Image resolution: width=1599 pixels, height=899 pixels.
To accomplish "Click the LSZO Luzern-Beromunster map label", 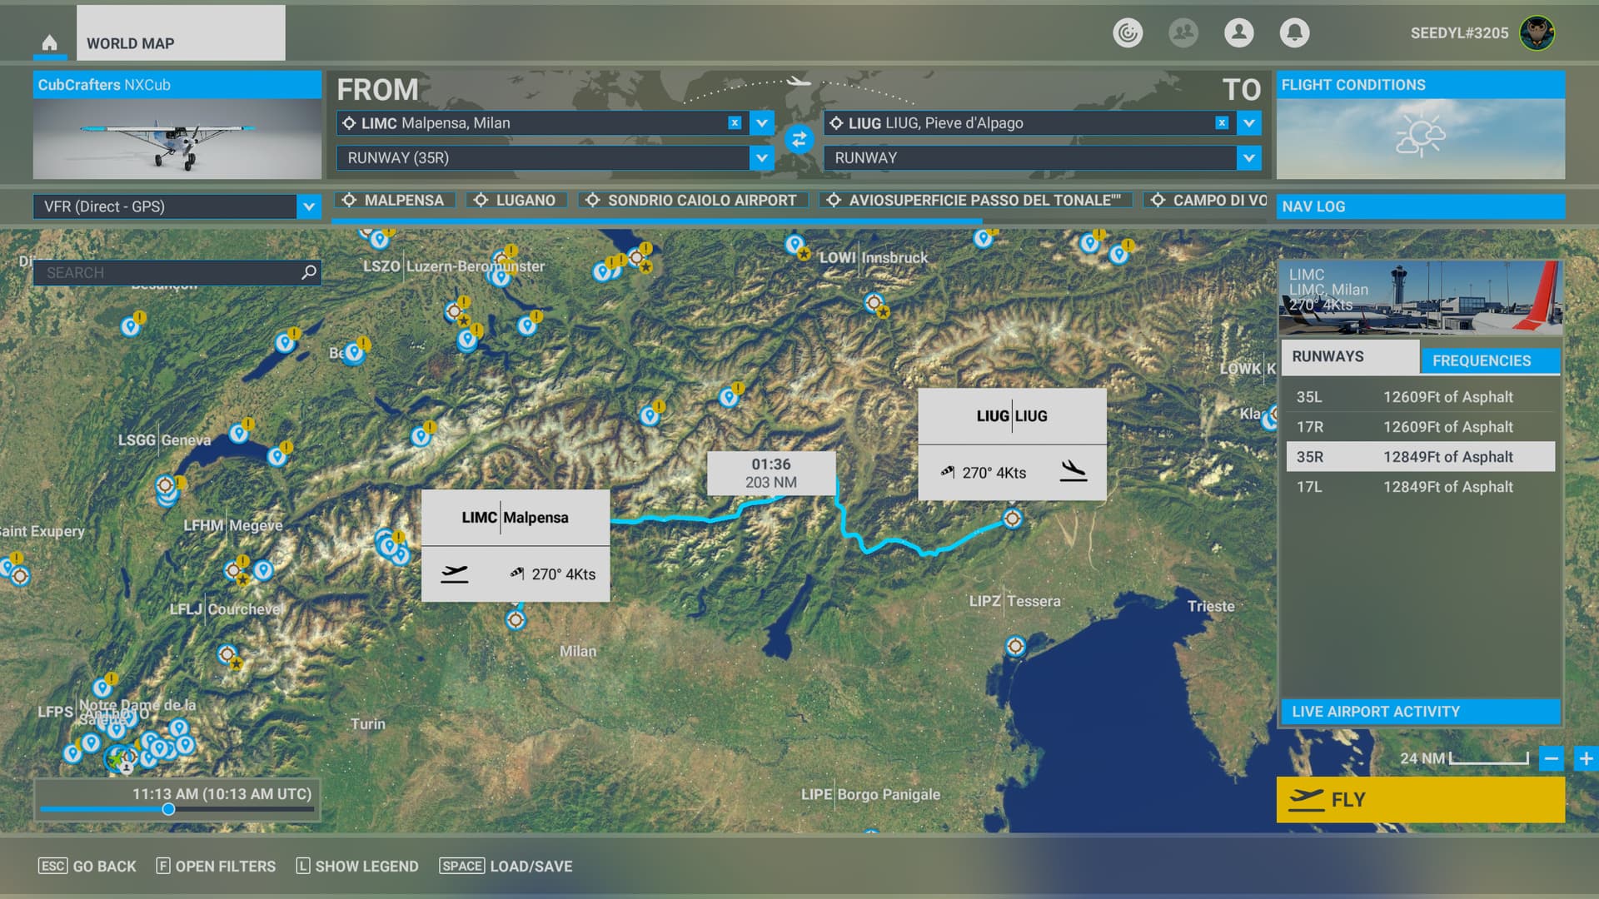I will [x=454, y=266].
